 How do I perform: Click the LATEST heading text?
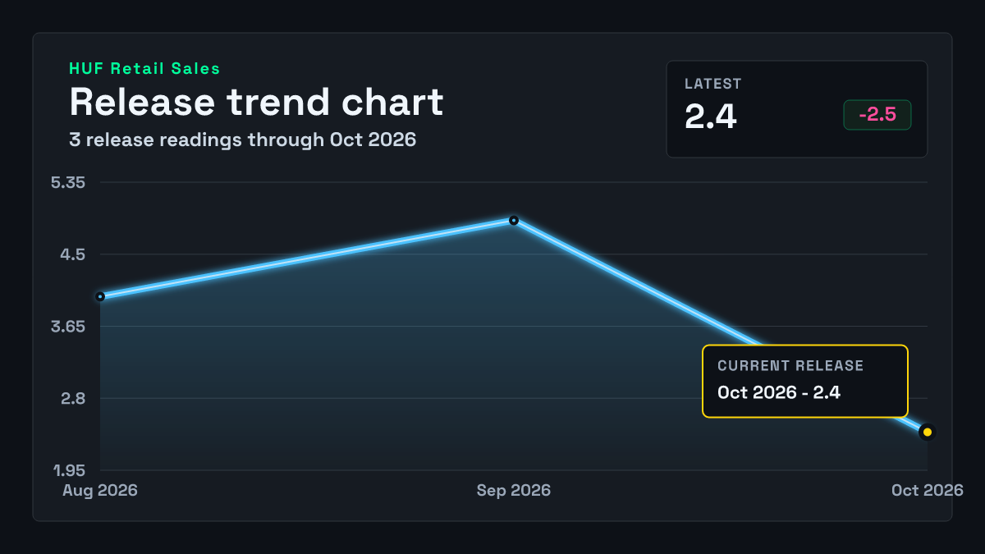(x=713, y=84)
